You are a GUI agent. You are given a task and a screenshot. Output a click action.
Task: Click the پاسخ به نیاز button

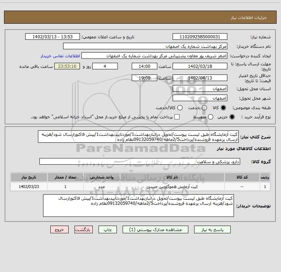click(x=212, y=230)
